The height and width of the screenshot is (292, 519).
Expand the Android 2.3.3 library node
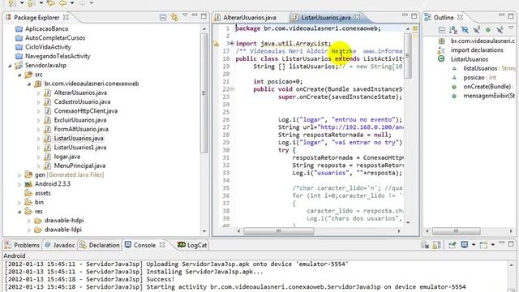coord(19,184)
